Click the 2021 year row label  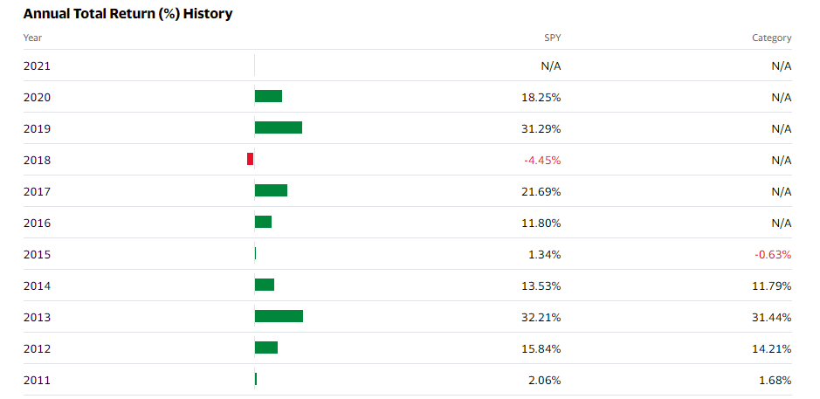[x=38, y=65]
